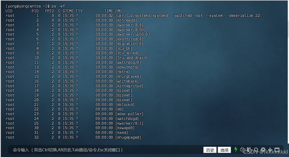Select the [kintegrityd] process name
Screen dimensions: 289x157
pos(129,86)
